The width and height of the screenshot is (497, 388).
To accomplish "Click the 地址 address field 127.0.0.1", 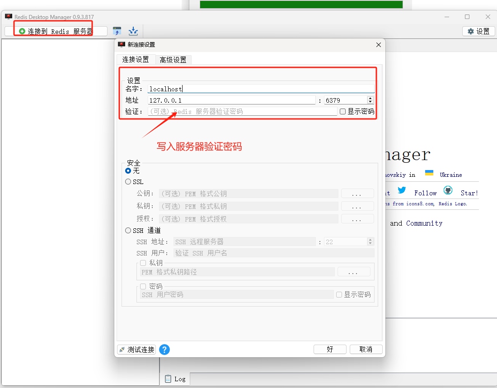I will pyautogui.click(x=231, y=100).
